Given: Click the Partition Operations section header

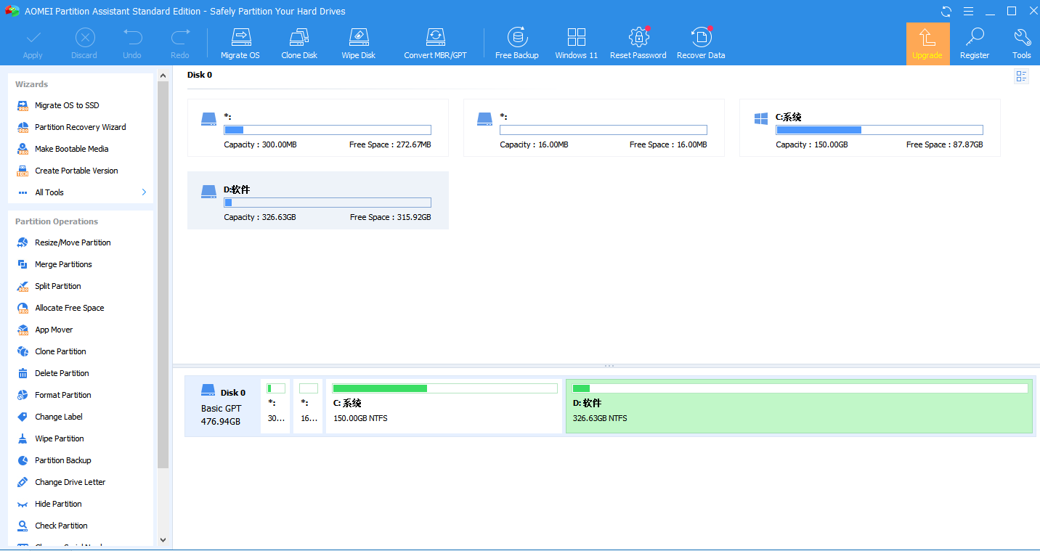Looking at the screenshot, I should [57, 221].
